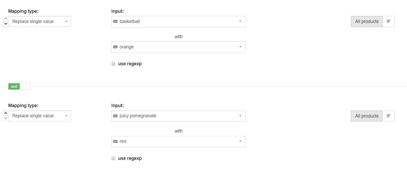Click keyboard icon beside juicy pomegranate
The image size is (407, 182).
click(x=115, y=116)
